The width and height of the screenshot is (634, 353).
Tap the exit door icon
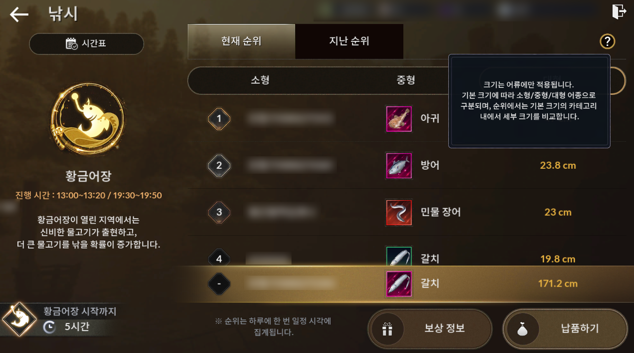tap(619, 12)
